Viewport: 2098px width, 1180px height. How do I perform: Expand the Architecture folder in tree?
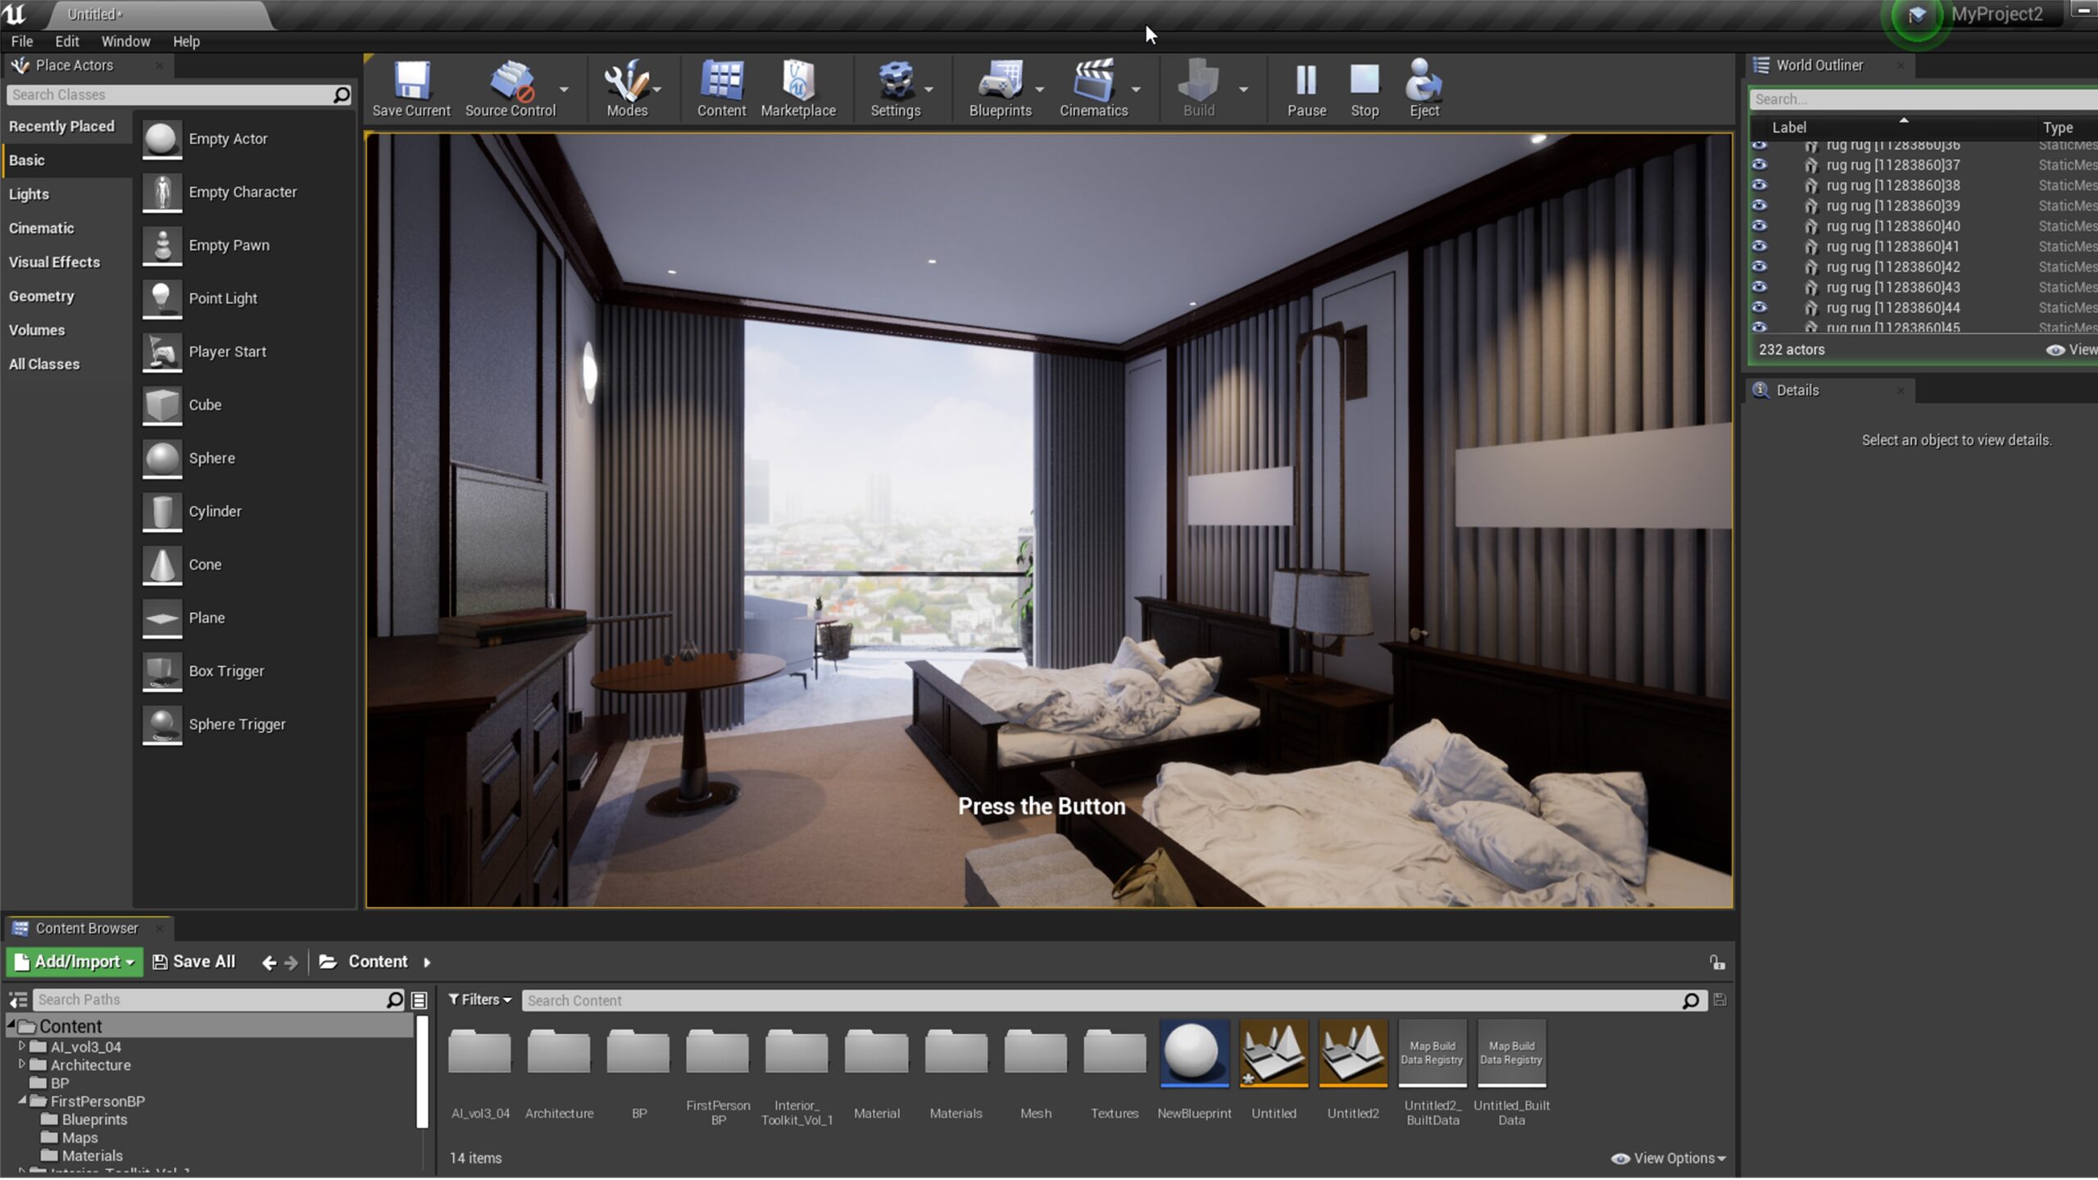tap(22, 1064)
